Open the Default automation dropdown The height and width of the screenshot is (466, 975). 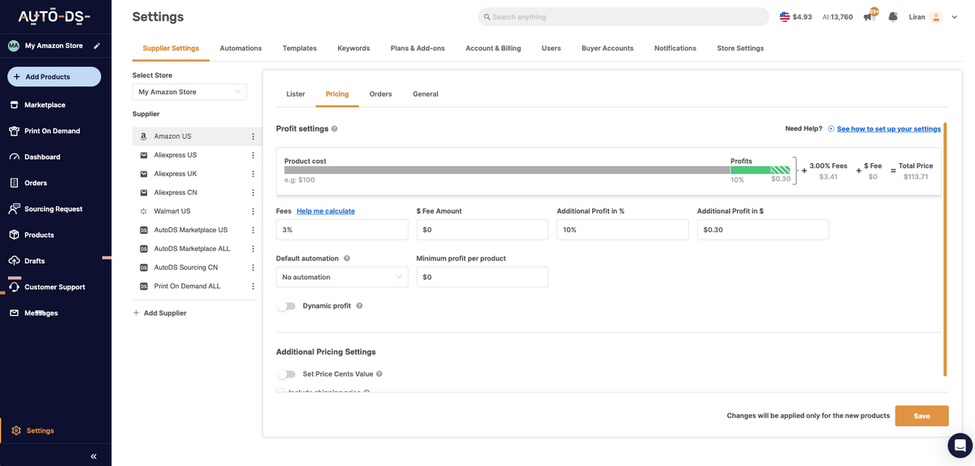click(342, 277)
